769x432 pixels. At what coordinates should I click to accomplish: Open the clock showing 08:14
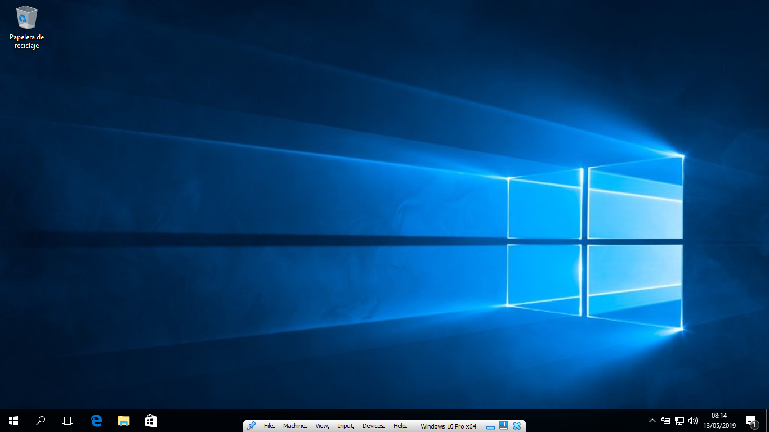719,421
